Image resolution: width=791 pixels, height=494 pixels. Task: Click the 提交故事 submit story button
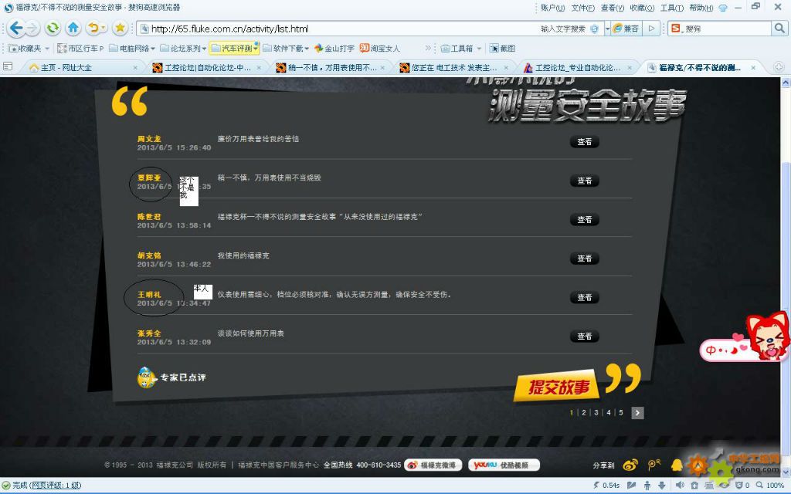(x=558, y=387)
